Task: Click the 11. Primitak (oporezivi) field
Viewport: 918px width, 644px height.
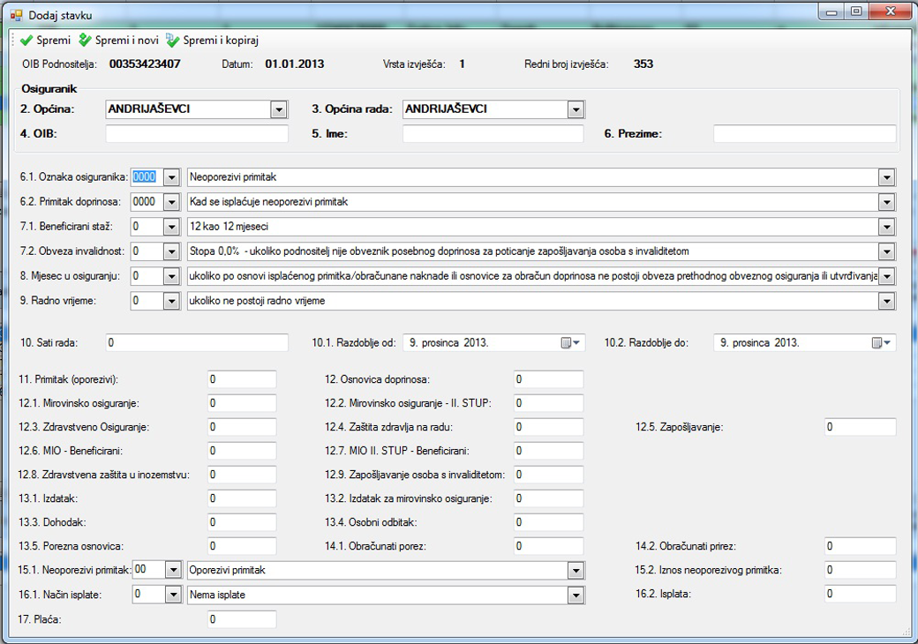Action: (x=242, y=379)
